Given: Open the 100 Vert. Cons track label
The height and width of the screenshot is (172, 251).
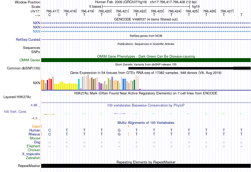Looking at the screenshot, I should coord(15,112).
